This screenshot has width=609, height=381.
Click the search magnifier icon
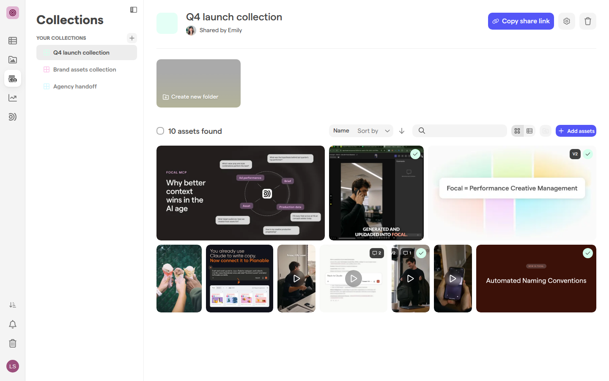pyautogui.click(x=422, y=131)
